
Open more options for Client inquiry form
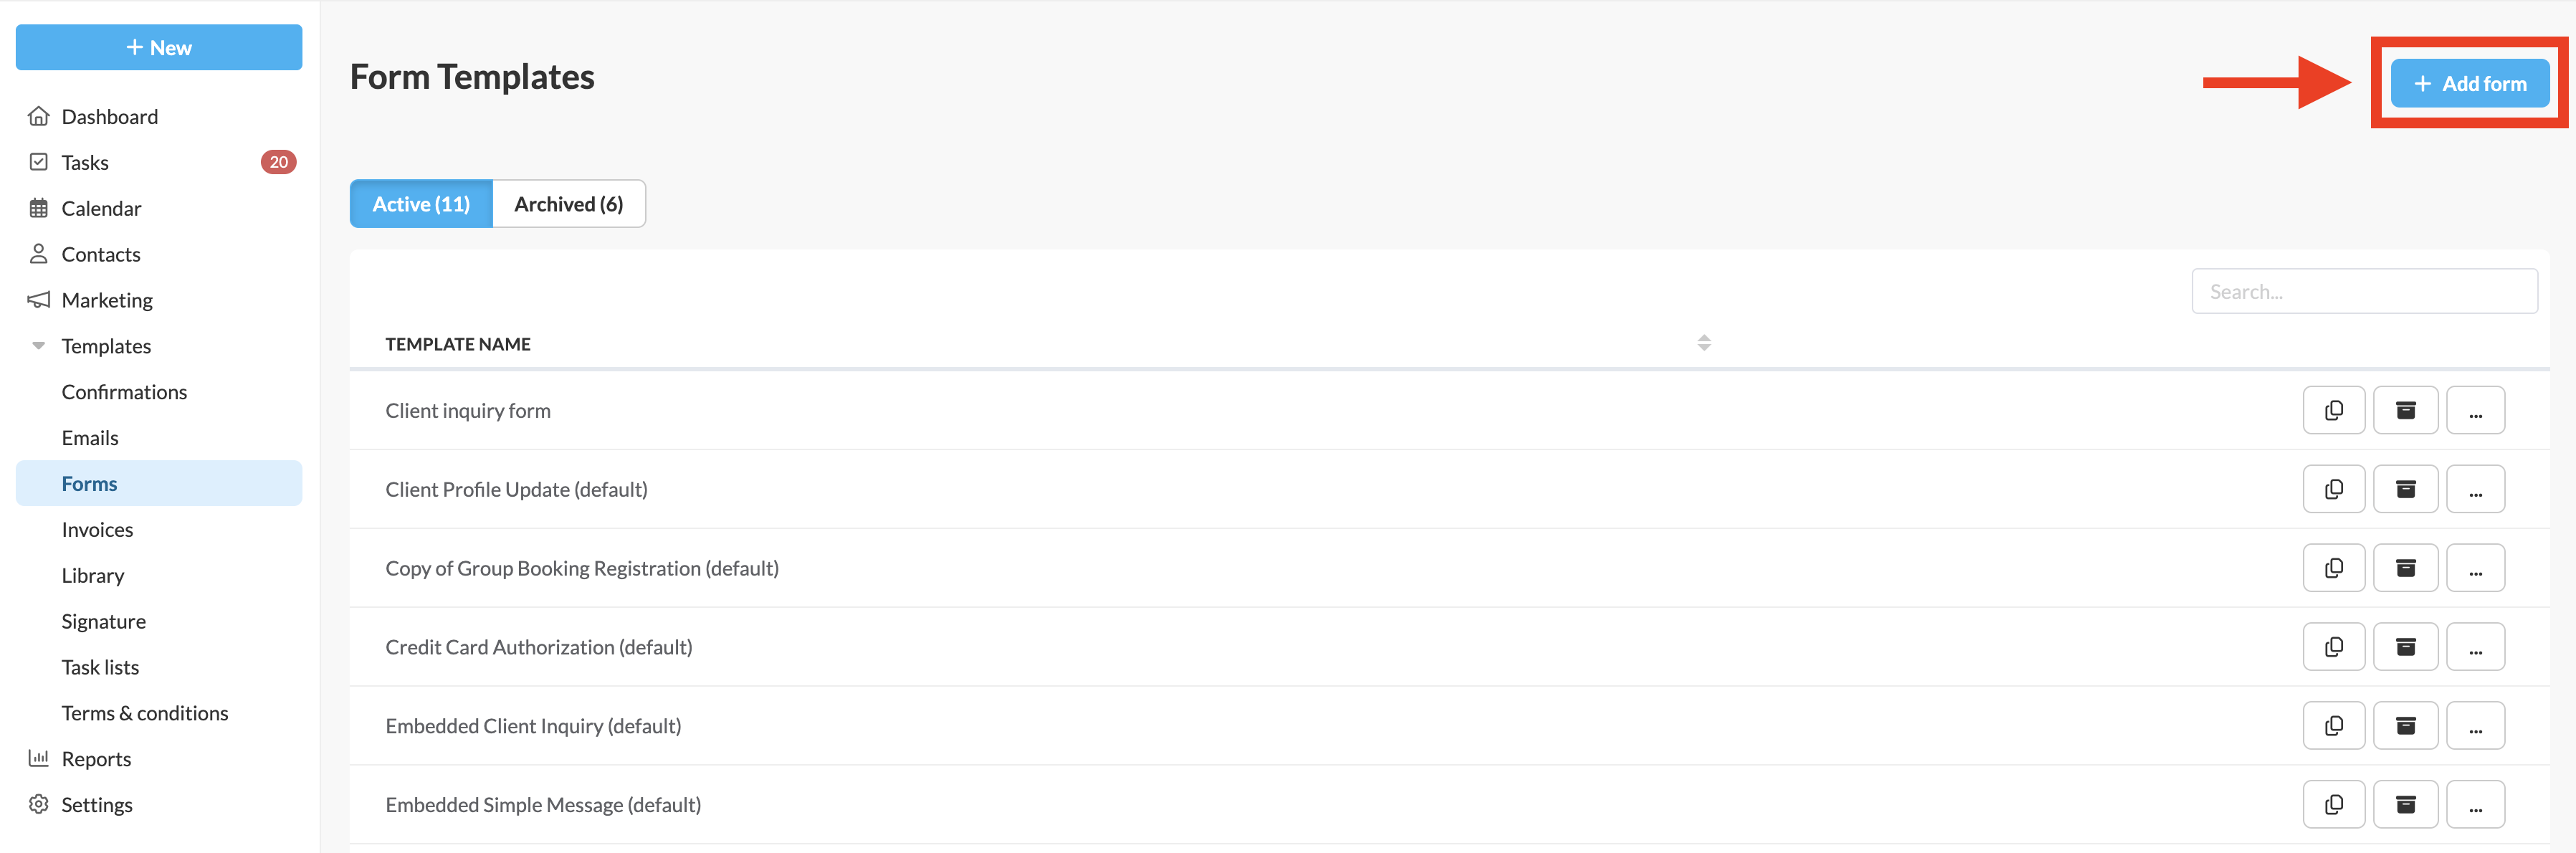click(2475, 410)
